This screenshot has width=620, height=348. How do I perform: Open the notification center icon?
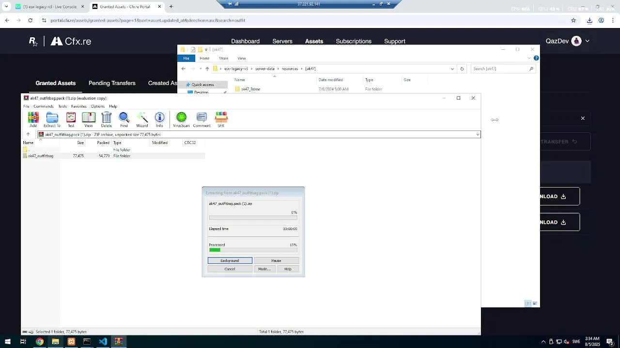coord(610,342)
